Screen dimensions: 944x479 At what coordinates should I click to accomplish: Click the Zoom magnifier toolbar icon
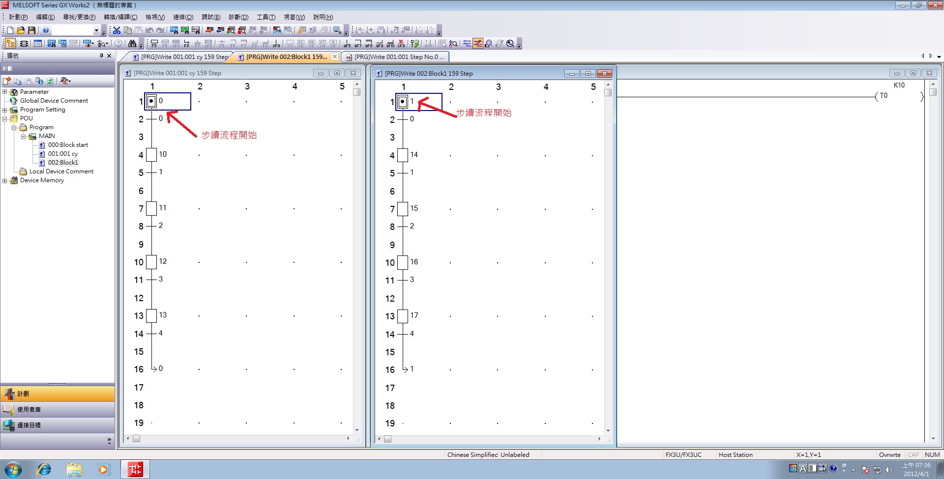(510, 44)
